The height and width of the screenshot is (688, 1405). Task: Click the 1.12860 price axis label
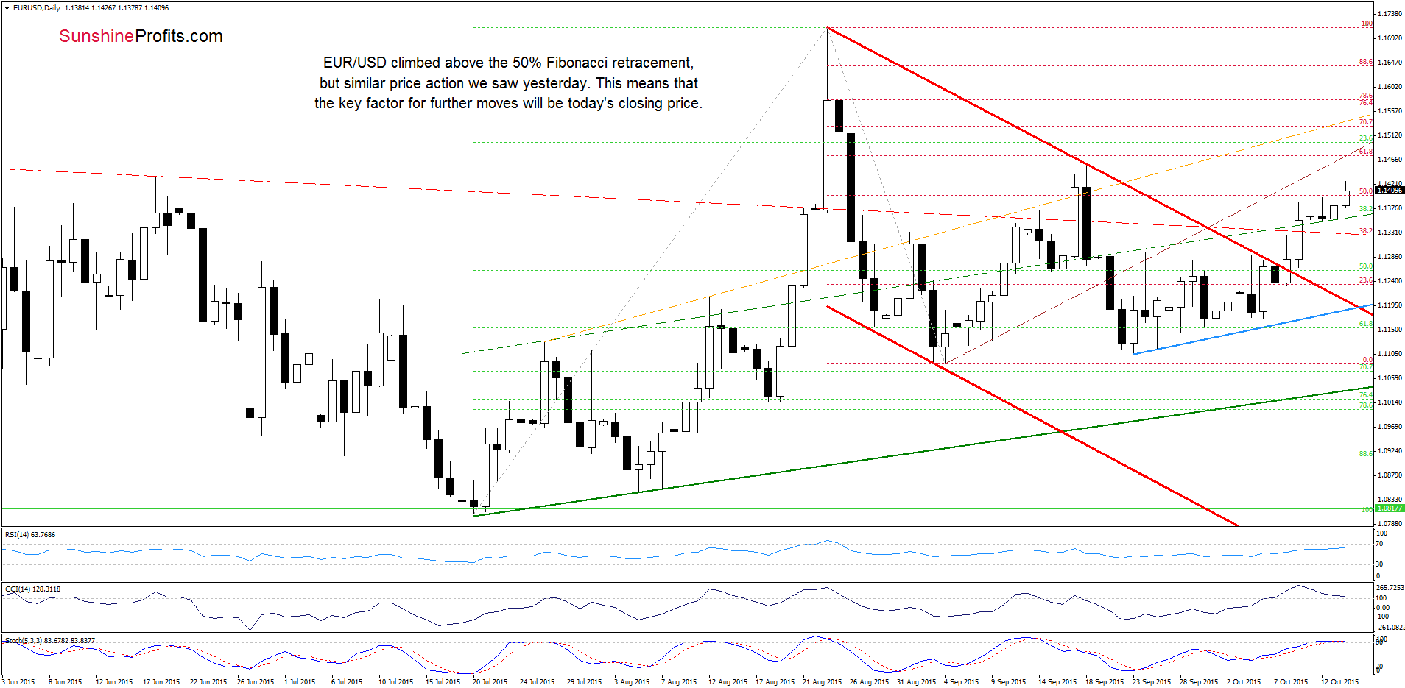(1390, 257)
